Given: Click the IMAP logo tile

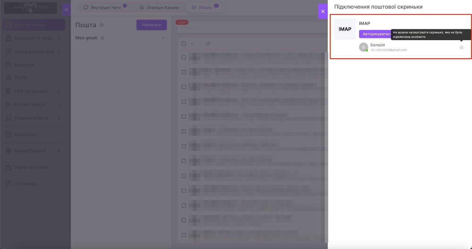Looking at the screenshot, I should coord(345,29).
